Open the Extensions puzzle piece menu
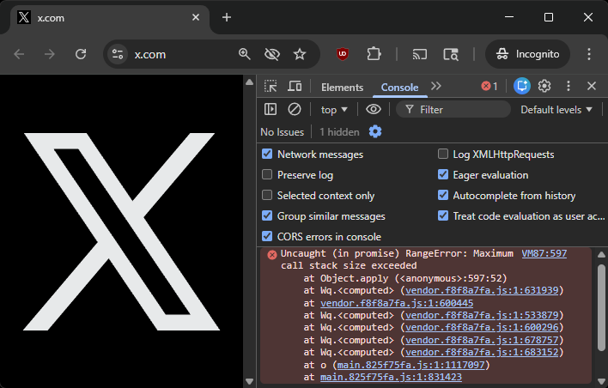Image resolution: width=608 pixels, height=388 pixels. point(374,54)
